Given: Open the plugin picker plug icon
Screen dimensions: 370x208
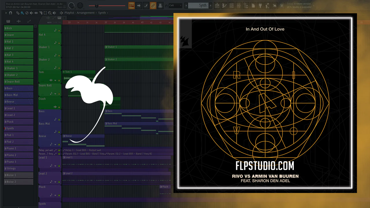Looking at the screenshot, I should pyautogui.click(x=260, y=5).
